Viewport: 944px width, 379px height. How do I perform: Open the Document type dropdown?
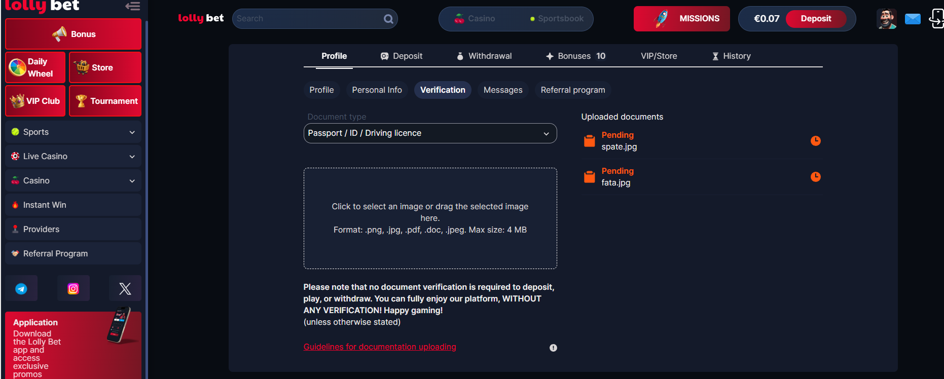(x=430, y=133)
